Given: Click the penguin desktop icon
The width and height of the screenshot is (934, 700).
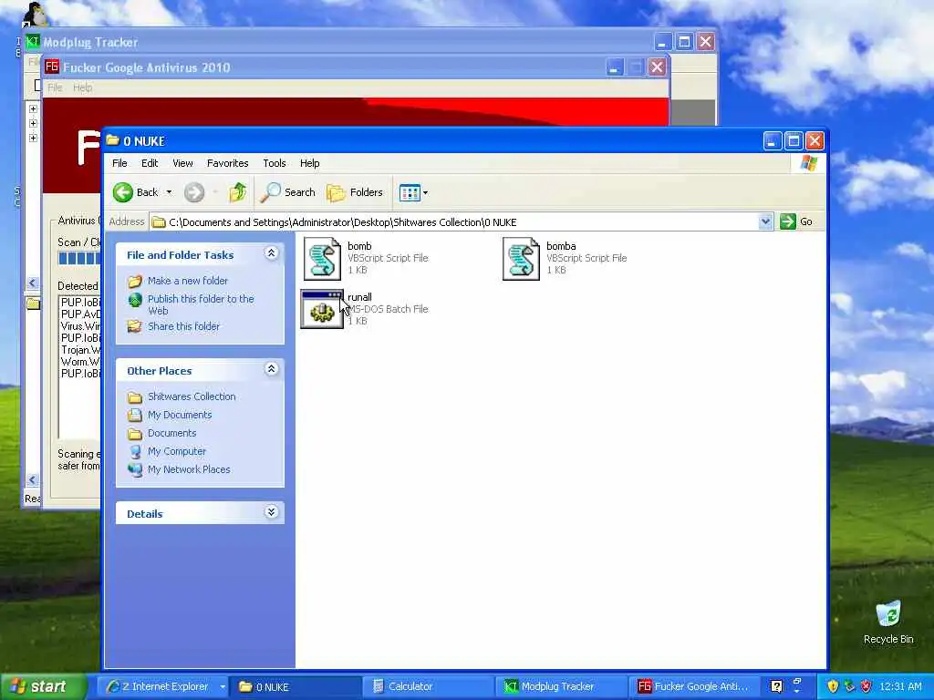Looking at the screenshot, I should coord(35,15).
